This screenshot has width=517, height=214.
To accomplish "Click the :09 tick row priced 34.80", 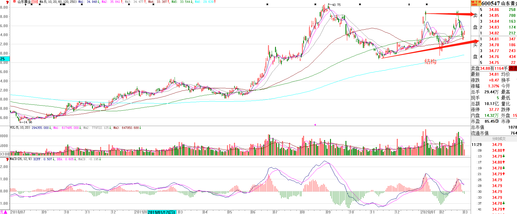I will tap(494, 150).
